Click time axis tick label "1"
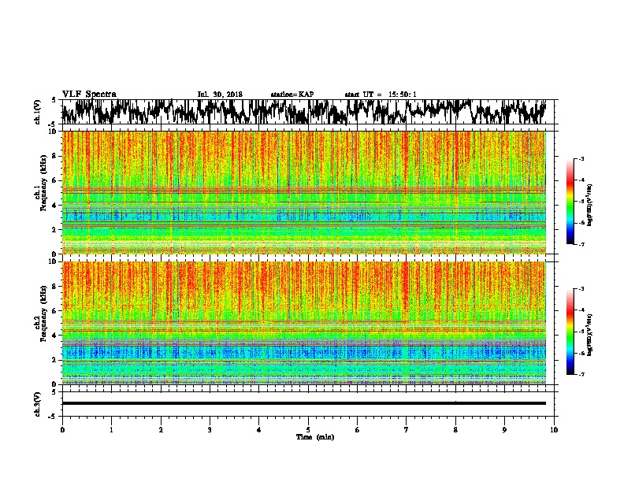This screenshot has height=482, width=624. click(x=111, y=429)
